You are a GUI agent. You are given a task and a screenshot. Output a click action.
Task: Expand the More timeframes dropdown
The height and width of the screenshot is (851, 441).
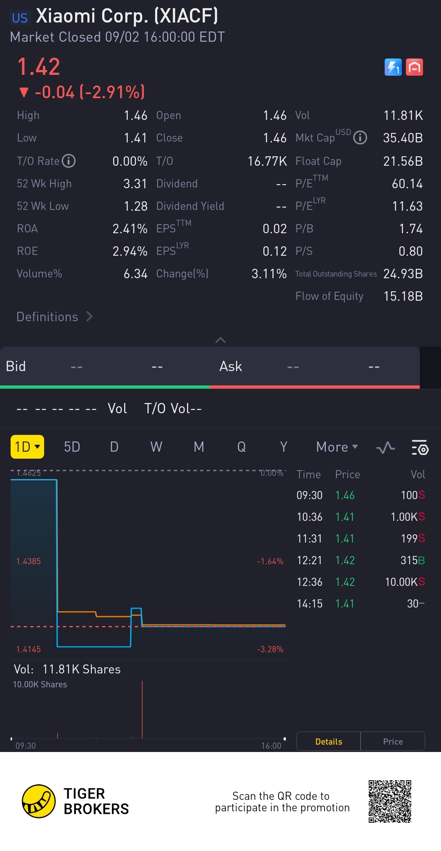(x=337, y=447)
